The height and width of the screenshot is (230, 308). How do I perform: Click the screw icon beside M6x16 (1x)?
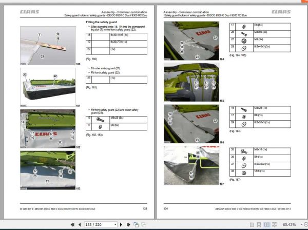244,151
